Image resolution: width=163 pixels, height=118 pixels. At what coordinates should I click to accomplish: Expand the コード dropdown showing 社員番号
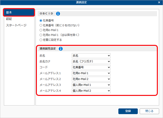91,67
